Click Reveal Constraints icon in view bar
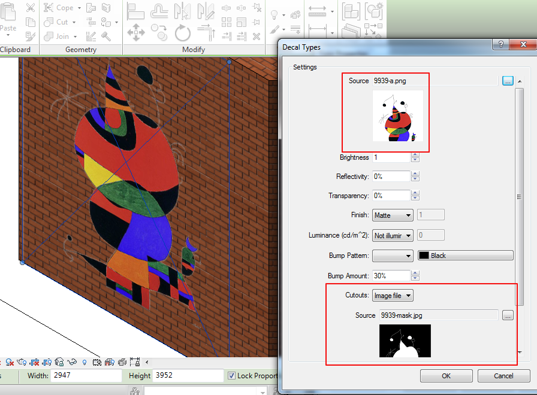 pos(135,362)
